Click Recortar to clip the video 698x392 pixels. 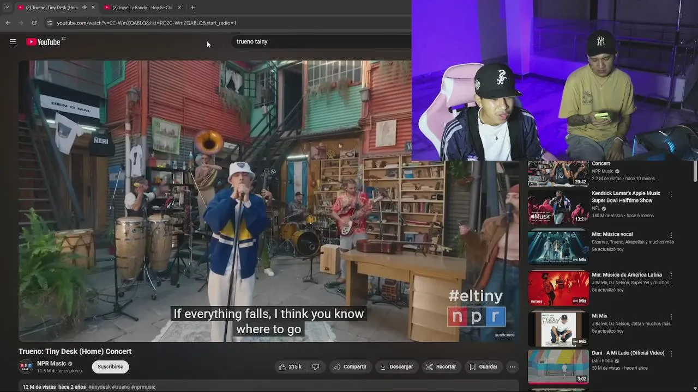(x=441, y=367)
